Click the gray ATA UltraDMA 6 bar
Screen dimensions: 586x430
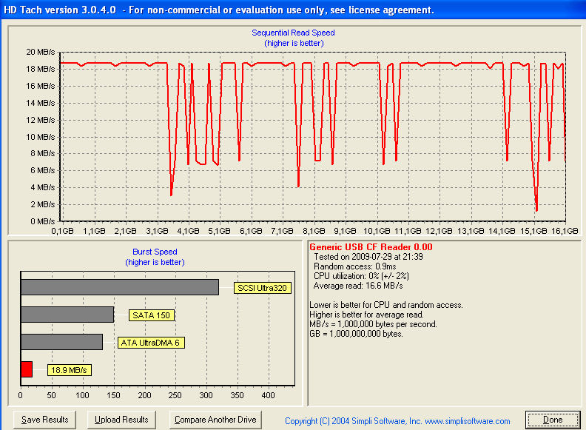coord(61,342)
